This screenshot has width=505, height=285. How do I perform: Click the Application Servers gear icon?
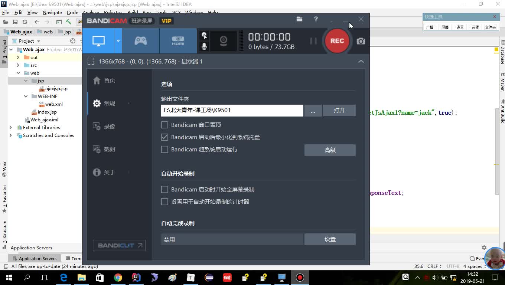click(x=484, y=248)
